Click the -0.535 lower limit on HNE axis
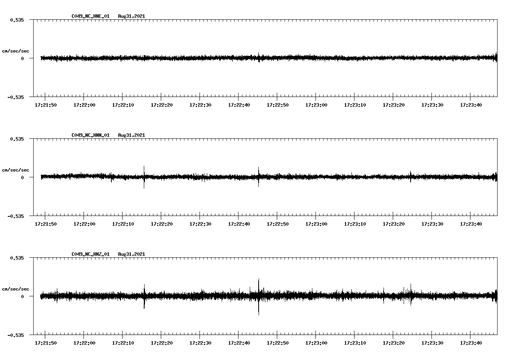This screenshot has width=525, height=357. point(15,97)
